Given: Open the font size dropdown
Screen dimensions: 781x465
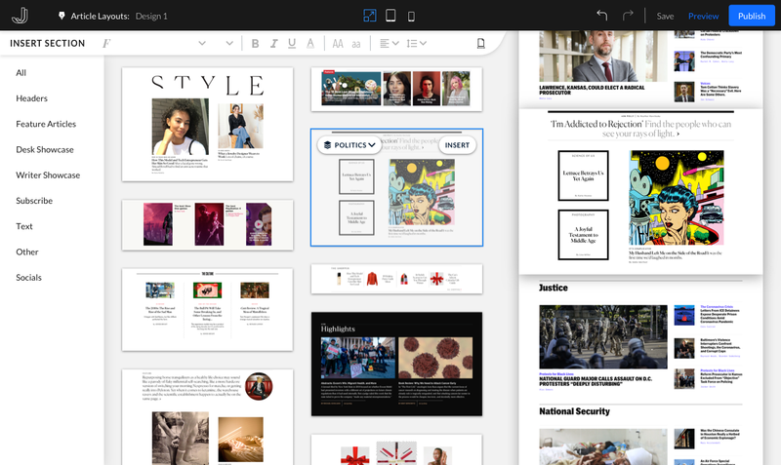Looking at the screenshot, I should (229, 43).
